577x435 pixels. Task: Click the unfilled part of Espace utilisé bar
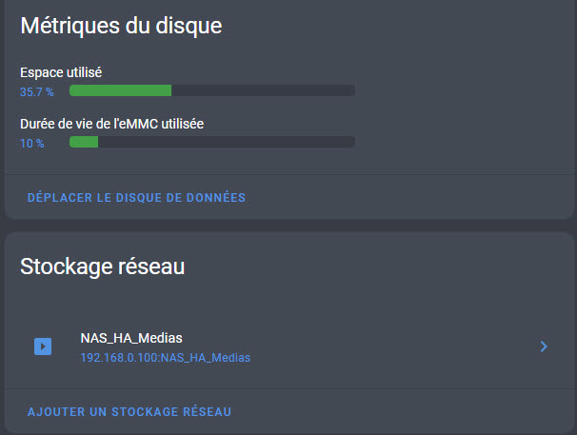tap(263, 90)
